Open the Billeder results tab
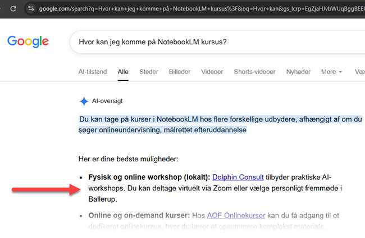Viewport: 365px width, 238px height. coord(180,72)
